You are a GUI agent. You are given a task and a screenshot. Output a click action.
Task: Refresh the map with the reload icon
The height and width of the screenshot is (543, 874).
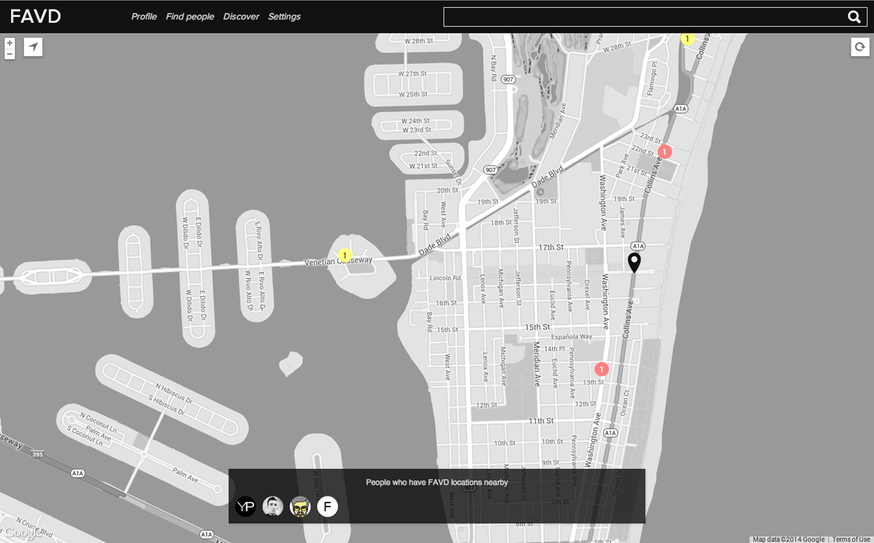tap(860, 47)
